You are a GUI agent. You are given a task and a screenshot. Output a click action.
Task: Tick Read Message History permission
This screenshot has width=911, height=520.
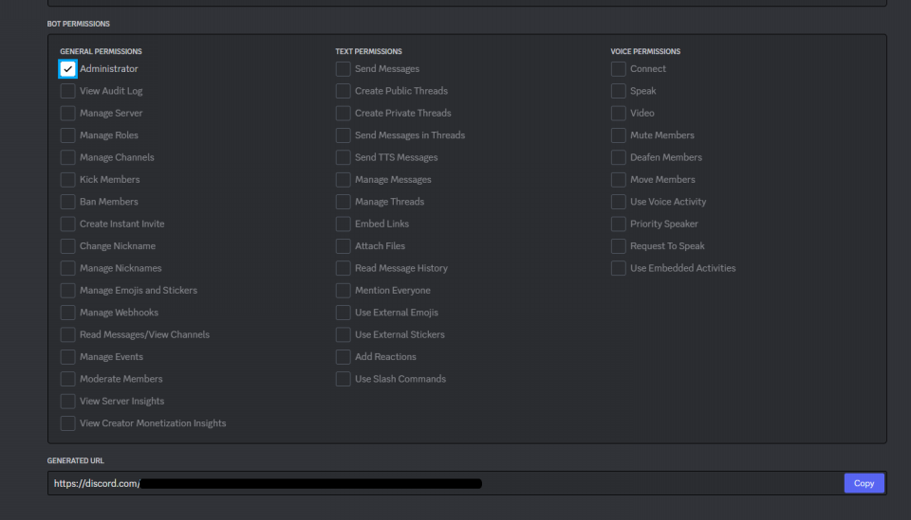[x=343, y=268]
